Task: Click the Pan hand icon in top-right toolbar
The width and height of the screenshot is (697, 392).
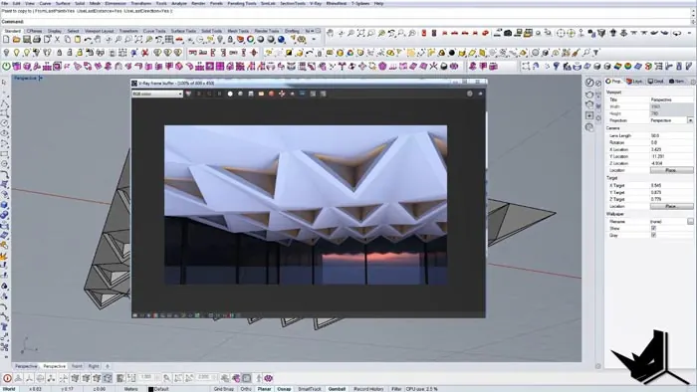Action: pos(330,33)
